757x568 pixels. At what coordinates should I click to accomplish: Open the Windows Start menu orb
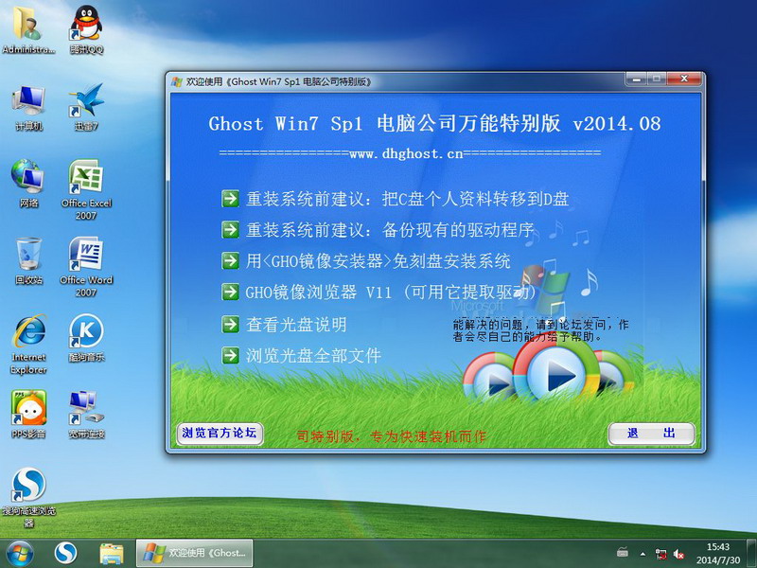click(x=19, y=553)
